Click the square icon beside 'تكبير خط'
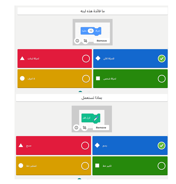Viewport: 176px width, 184px height. click(97, 166)
